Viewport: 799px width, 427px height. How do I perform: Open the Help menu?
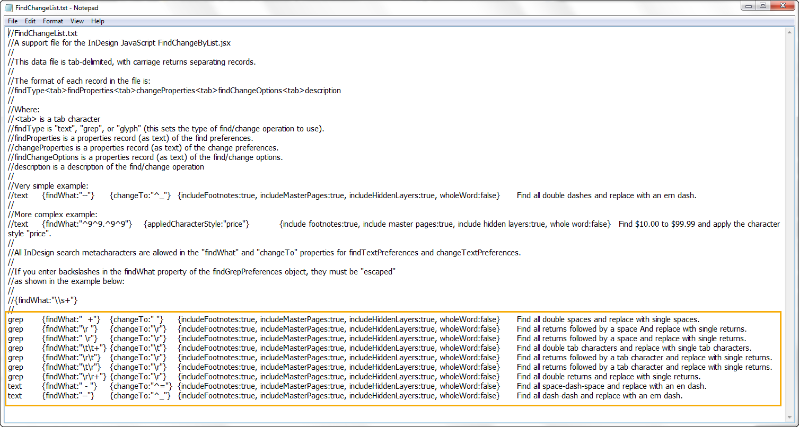tap(98, 21)
